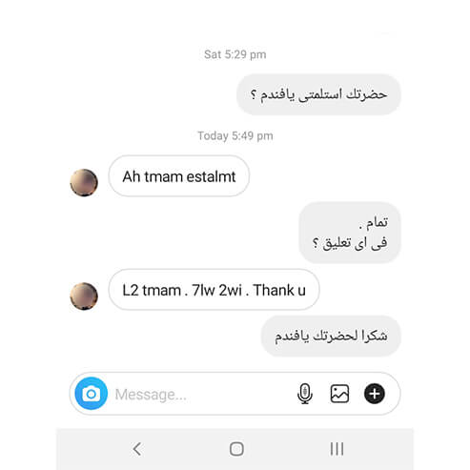Open the recent apps button
This screenshot has height=470, width=470.
click(x=337, y=449)
